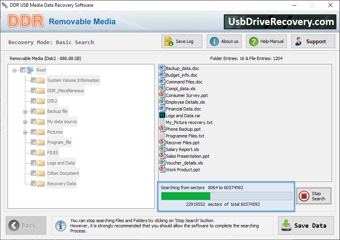
Task: Check the DIR2 folder checkbox
Action: click(x=33, y=101)
